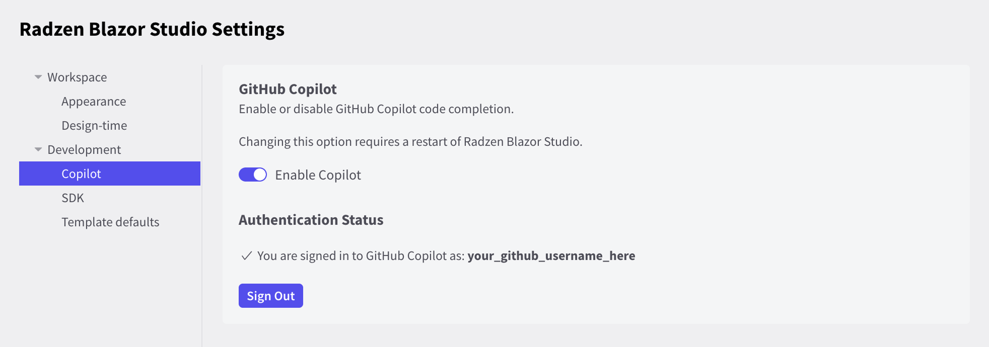Open the Design-time settings page
Viewport: 989px width, 347px height.
(94, 126)
